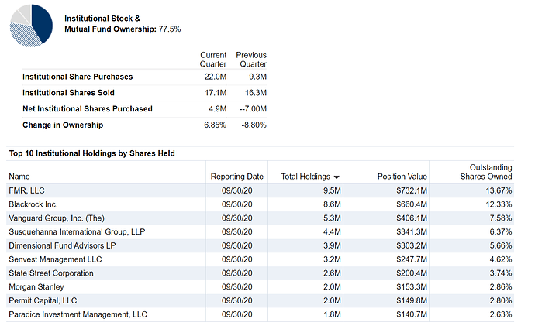Select Dimensional Fund Advisors LP
Screen dimensions: 535x336
[x=62, y=245]
